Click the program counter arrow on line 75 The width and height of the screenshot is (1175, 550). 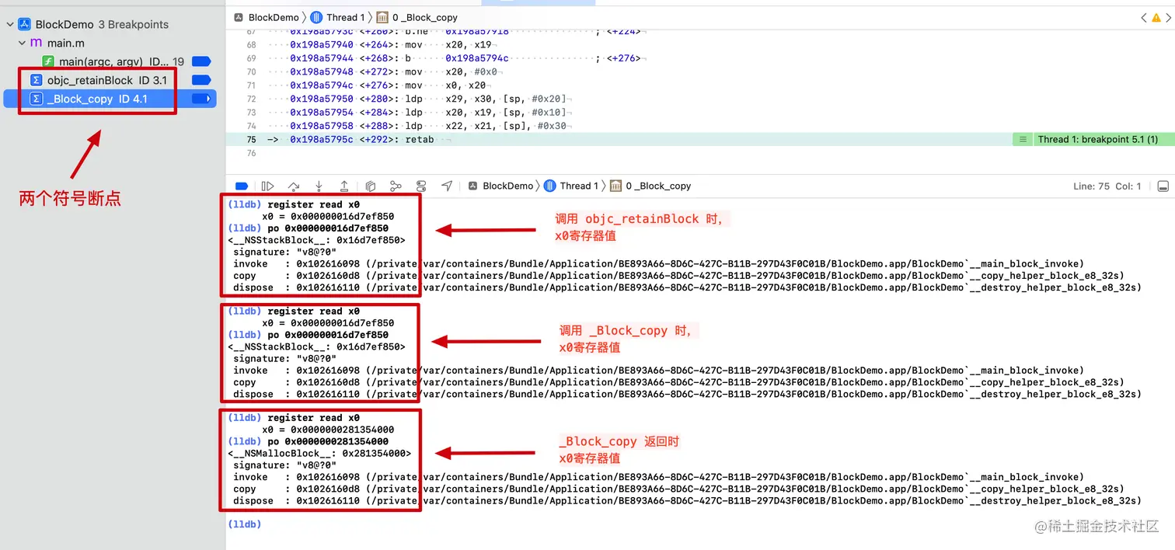[x=273, y=139]
